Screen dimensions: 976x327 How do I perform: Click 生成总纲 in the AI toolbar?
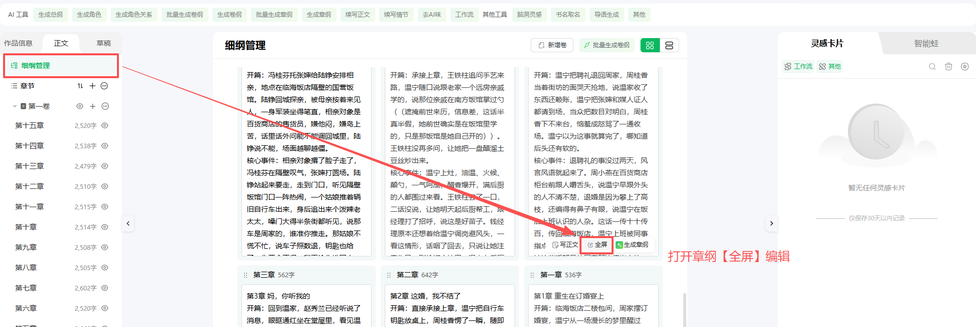pyautogui.click(x=51, y=15)
